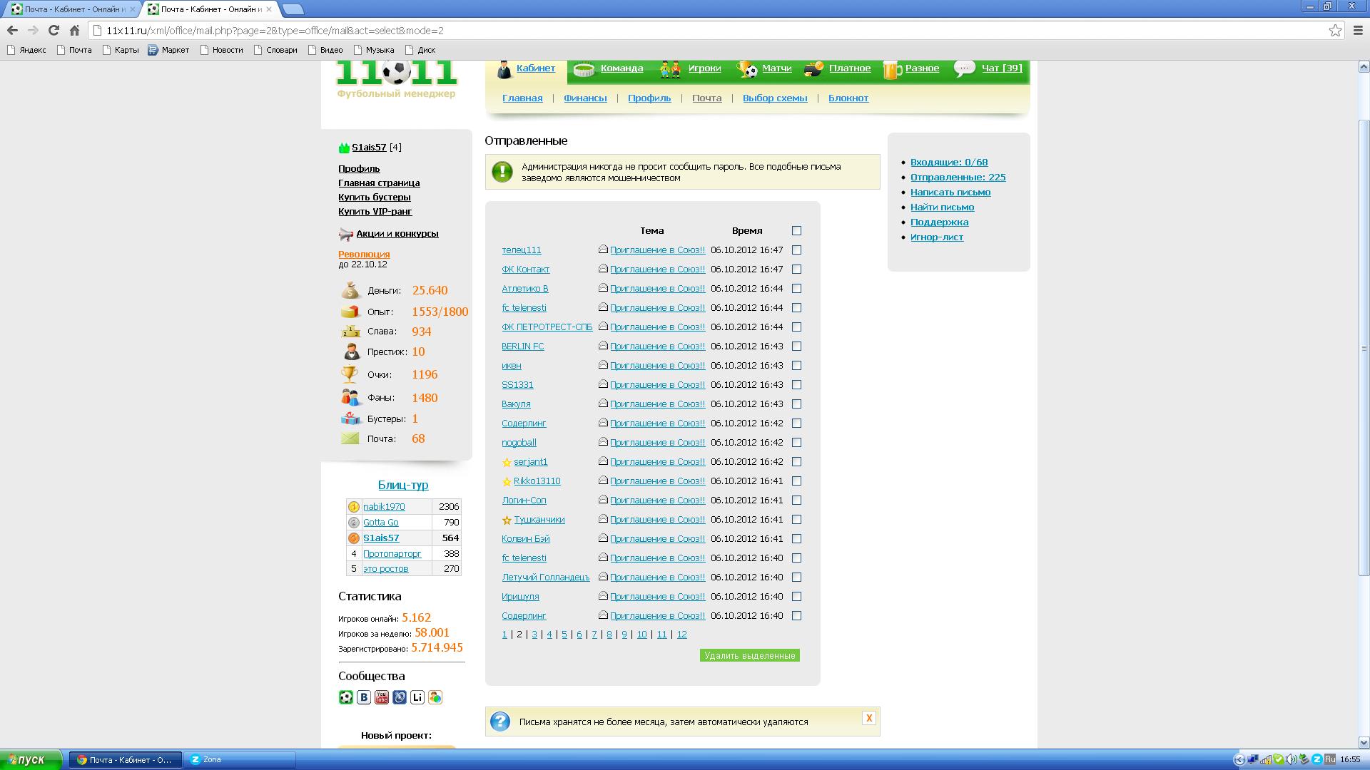The height and width of the screenshot is (770, 1370).
Task: Click the VKontakte community icon
Action: pos(364,697)
